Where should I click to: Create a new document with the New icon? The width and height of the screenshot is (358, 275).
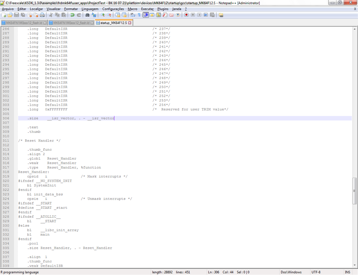click(x=4, y=15)
